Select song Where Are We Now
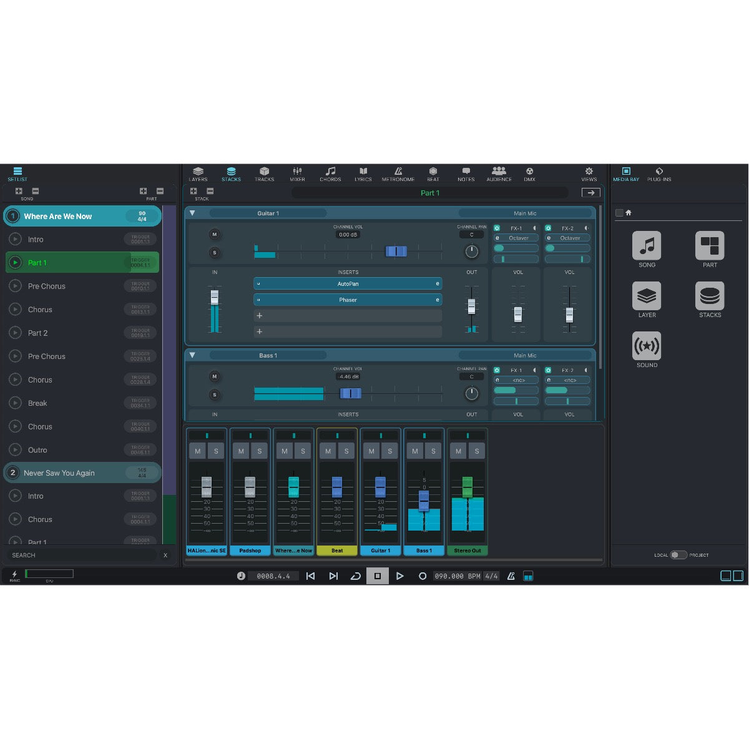This screenshot has width=749, height=749. click(82, 216)
